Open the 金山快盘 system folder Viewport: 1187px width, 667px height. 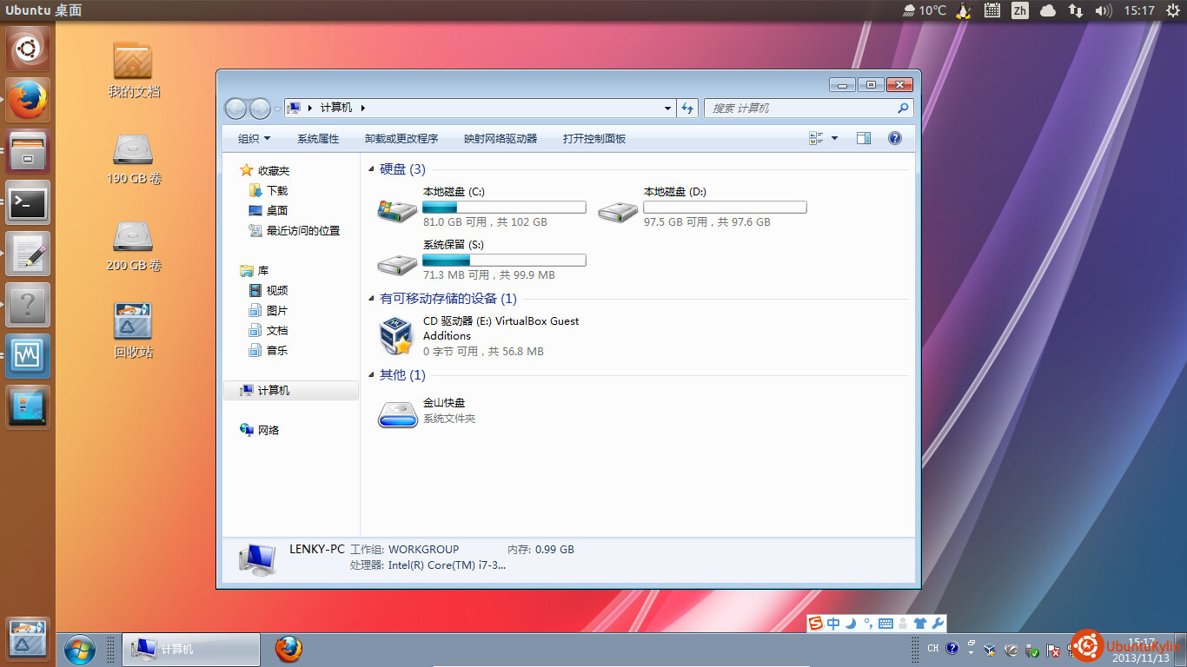click(x=397, y=413)
